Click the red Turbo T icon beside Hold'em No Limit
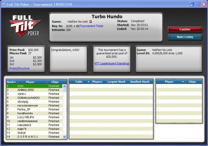This screenshot has width=208, height=146. tap(91, 21)
